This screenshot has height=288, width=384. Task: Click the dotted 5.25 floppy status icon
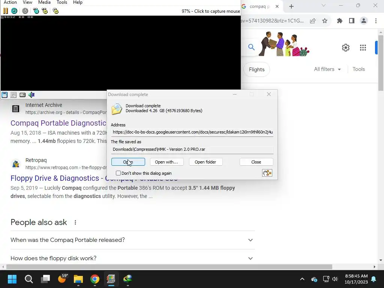pos(13,95)
